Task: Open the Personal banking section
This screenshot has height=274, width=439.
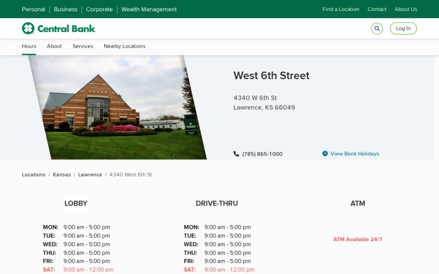Action: pos(34,9)
